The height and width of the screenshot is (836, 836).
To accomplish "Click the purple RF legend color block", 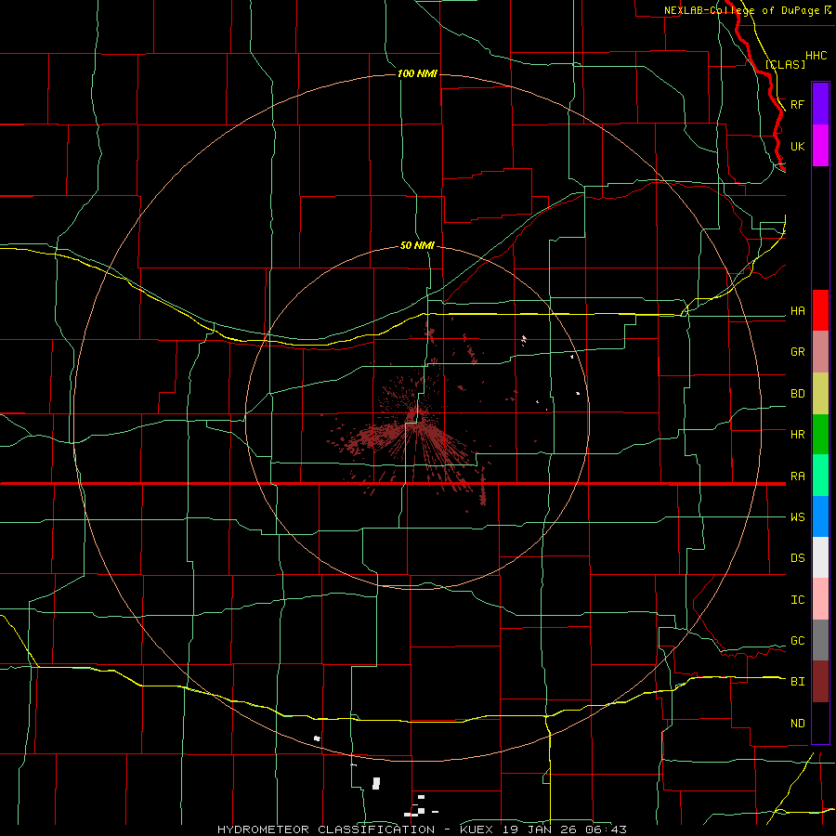I will point(820,104).
